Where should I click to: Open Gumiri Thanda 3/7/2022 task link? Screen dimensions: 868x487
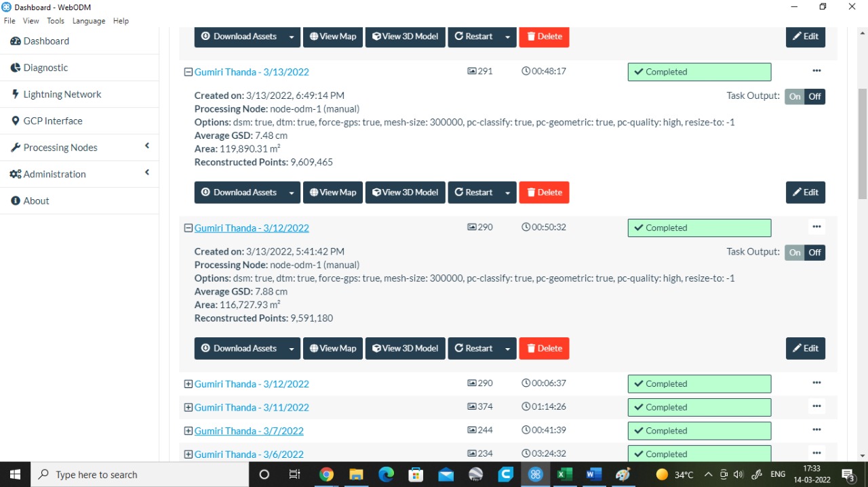coord(249,431)
